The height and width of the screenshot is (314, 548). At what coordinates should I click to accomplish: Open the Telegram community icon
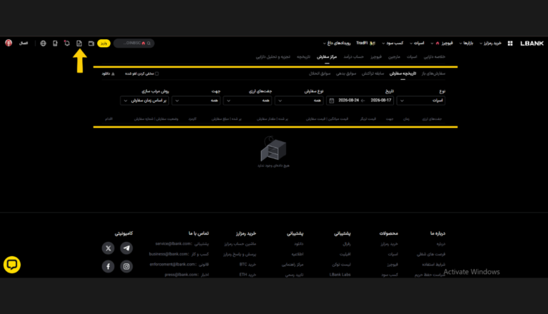126,248
